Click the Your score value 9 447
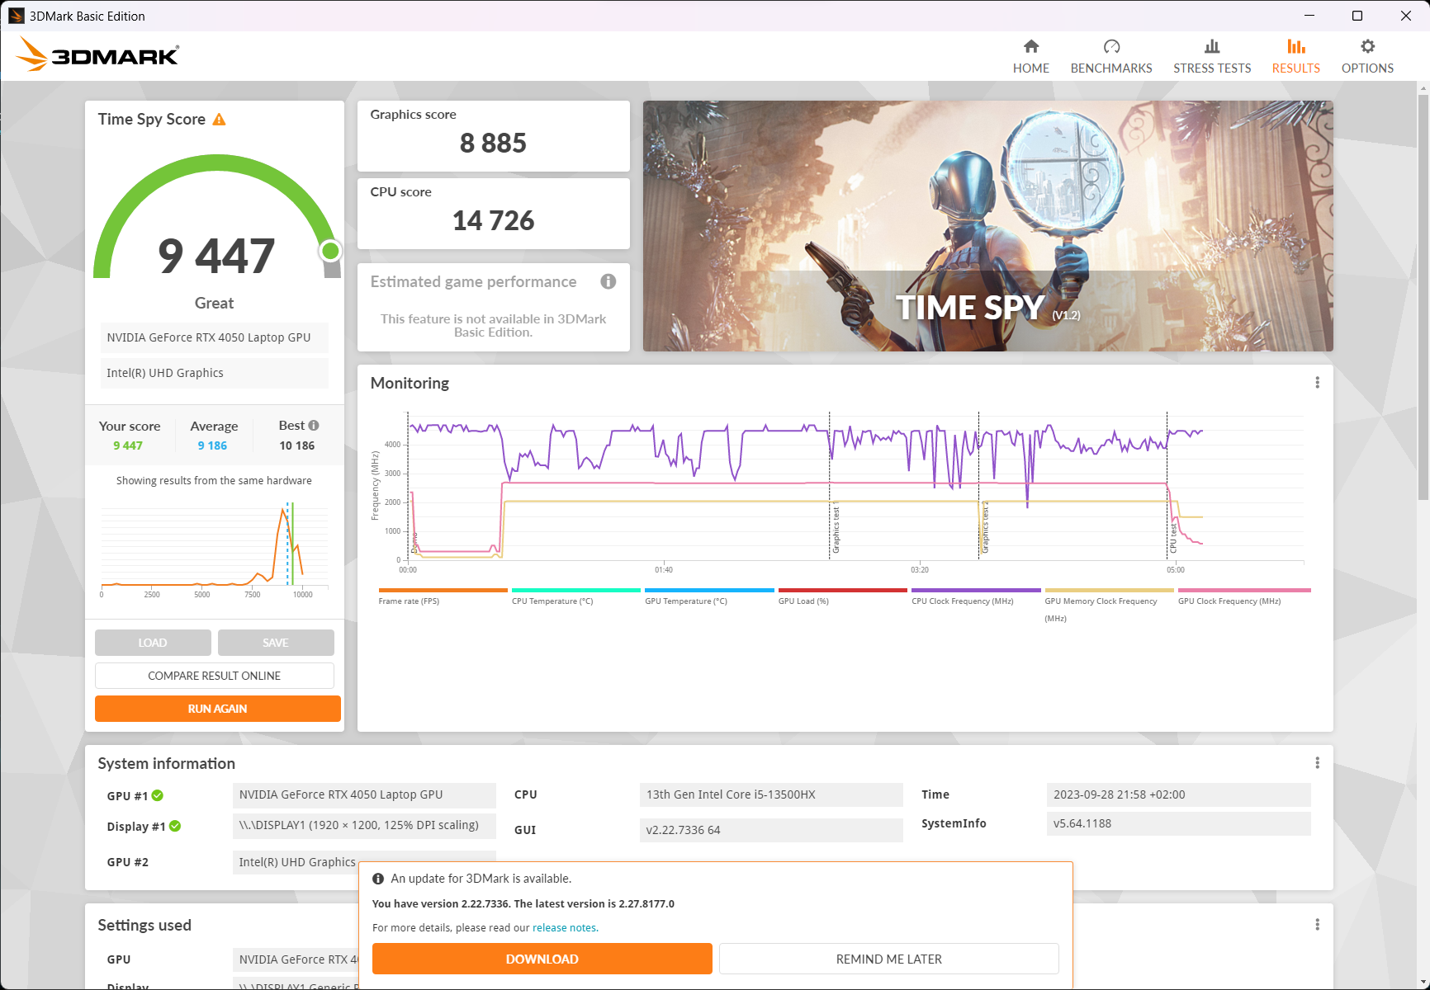This screenshot has height=990, width=1430. 128,445
